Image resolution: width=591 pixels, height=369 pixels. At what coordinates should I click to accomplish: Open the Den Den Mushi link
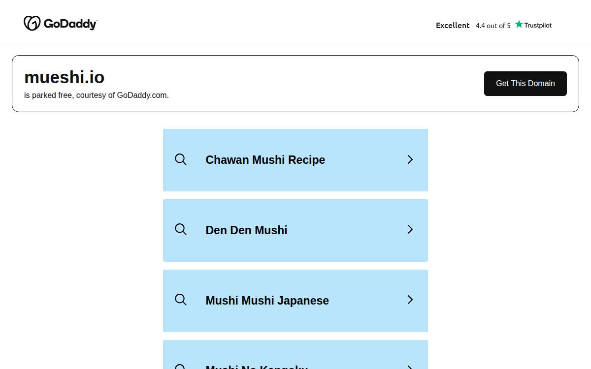pyautogui.click(x=295, y=230)
